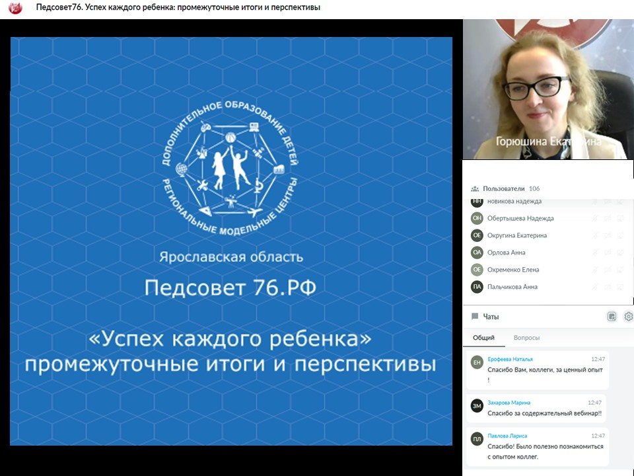Image resolution: width=634 pixels, height=476 pixels.
Task: Click avatar ОА of Орлова Анна
Action: click(477, 253)
